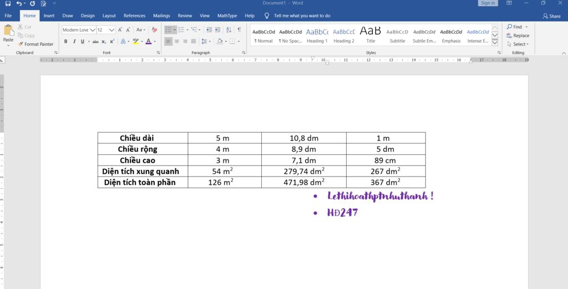Increase paragraph indent
This screenshot has height=289, width=568.
(217, 30)
